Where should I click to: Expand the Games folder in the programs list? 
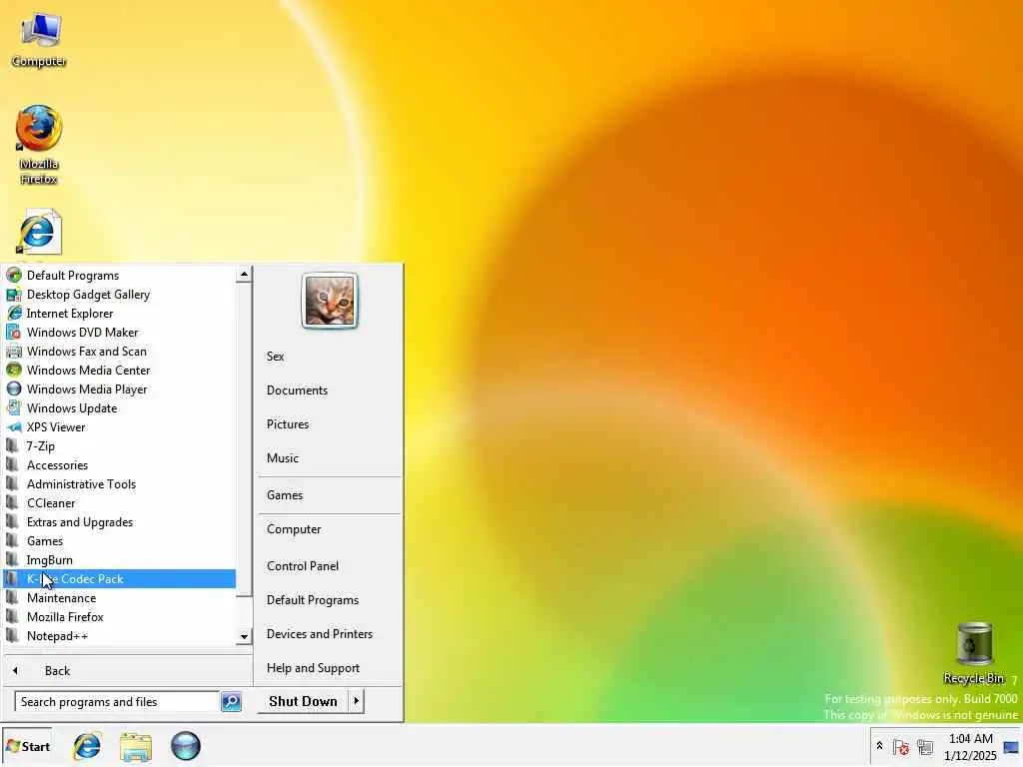click(x=120, y=540)
